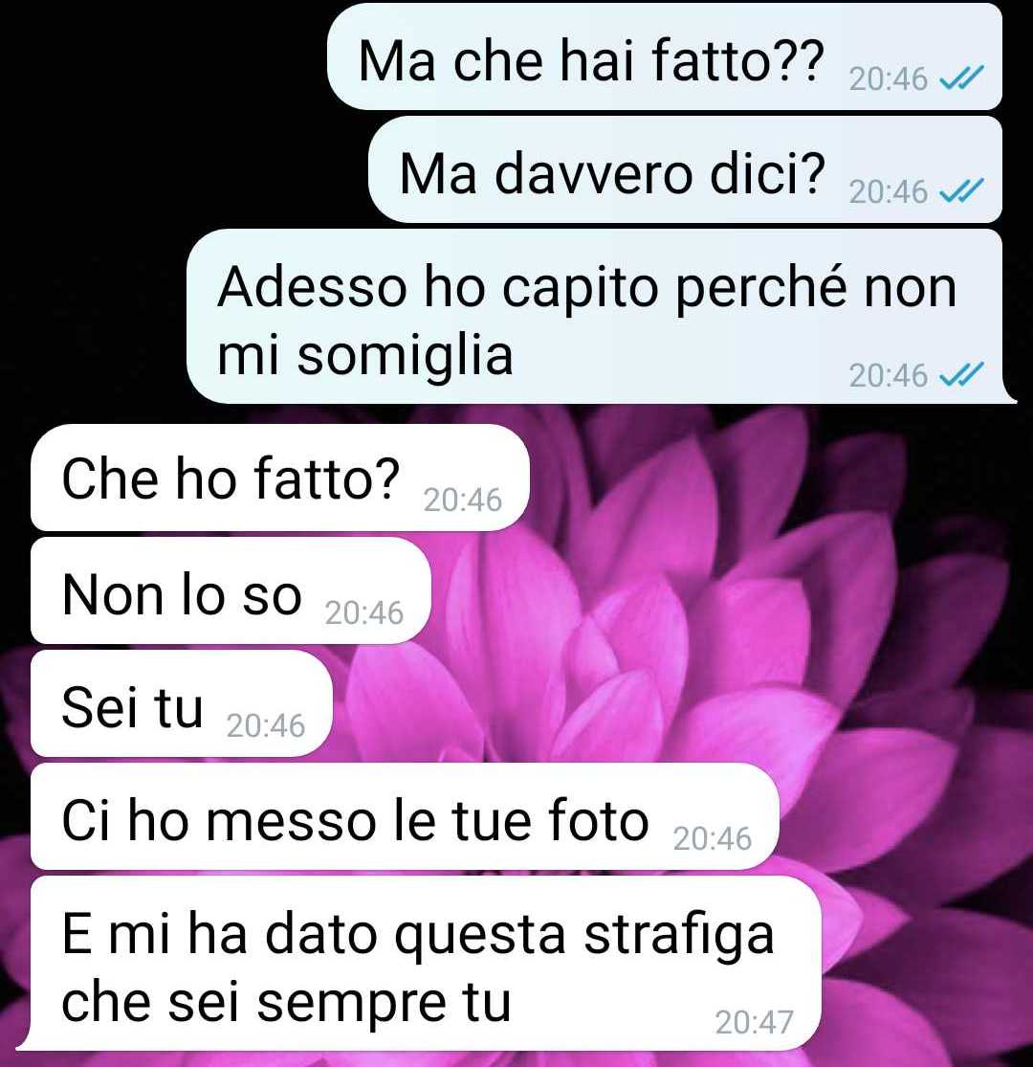Click the blue double check on 'Ma davvero dici?'
This screenshot has height=1067, width=1033.
961,190
